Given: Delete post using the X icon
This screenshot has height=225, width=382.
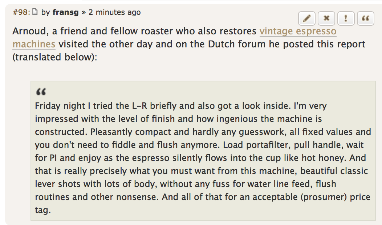Looking at the screenshot, I should tap(326, 18).
